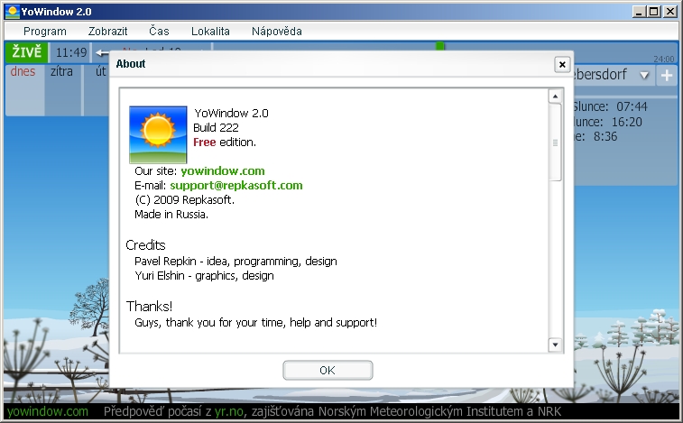The height and width of the screenshot is (423, 683).
Task: Click the scroll down arrow in About
Action: point(555,345)
